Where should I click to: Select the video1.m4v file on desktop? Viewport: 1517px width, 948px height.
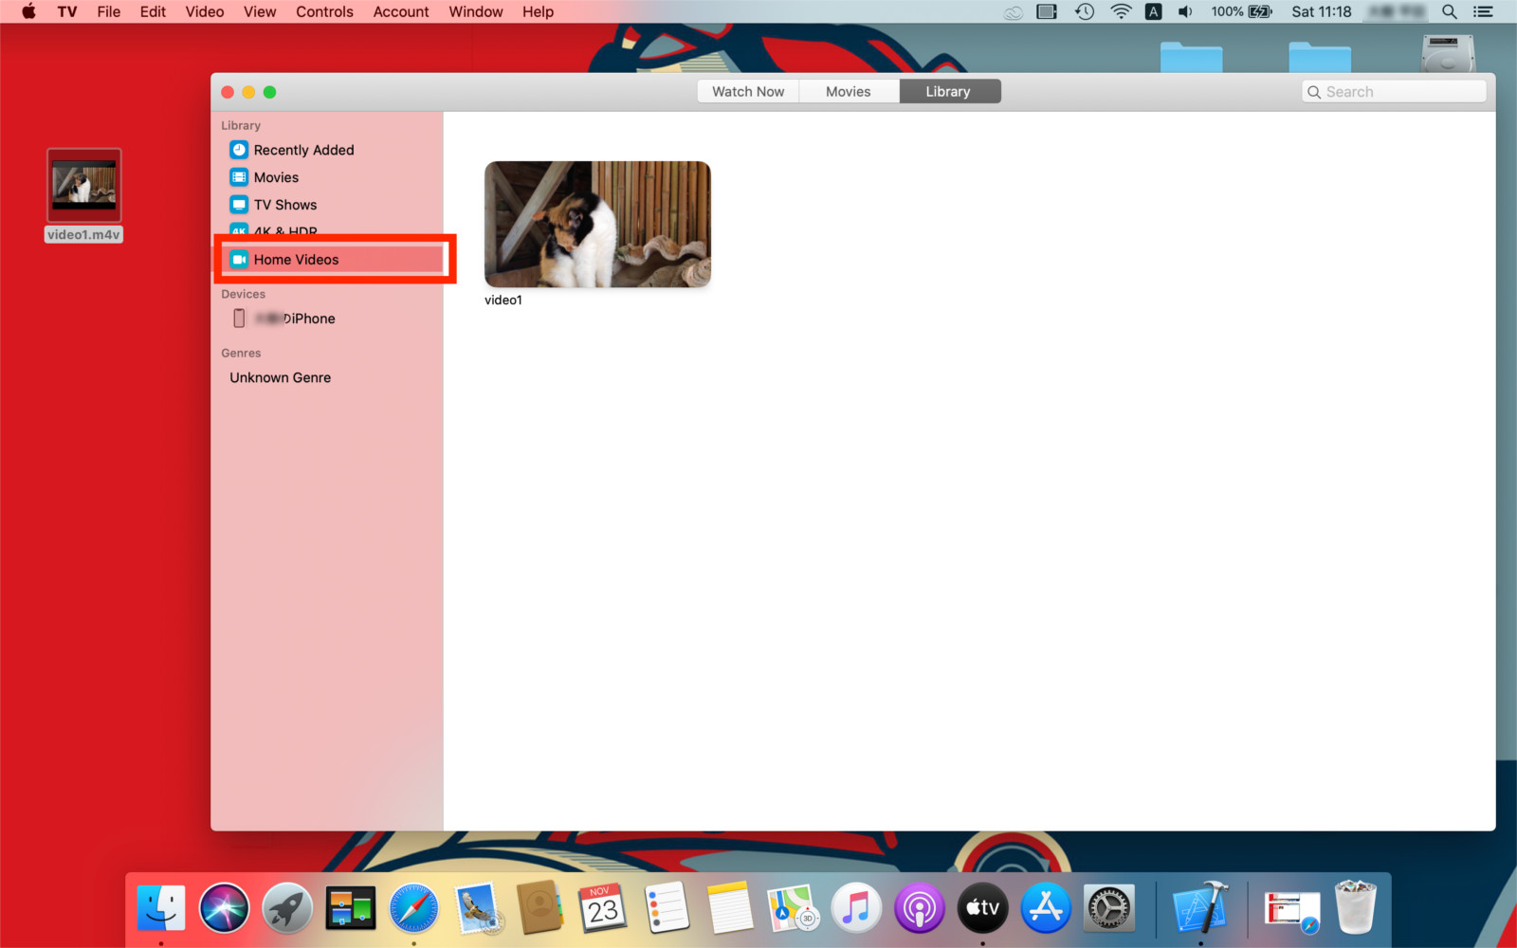[x=84, y=187]
